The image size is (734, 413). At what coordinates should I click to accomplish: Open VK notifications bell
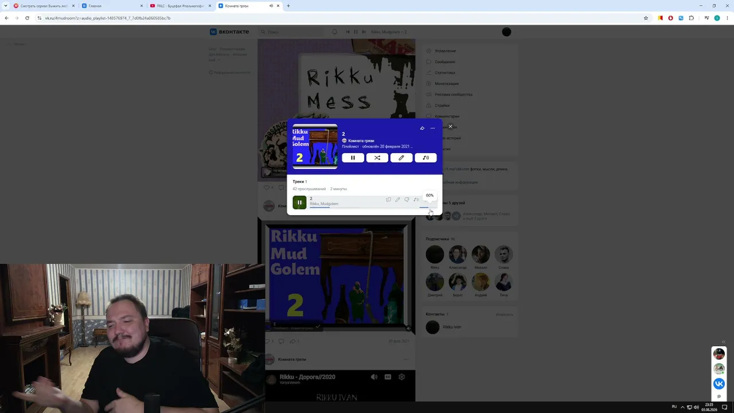coord(334,32)
